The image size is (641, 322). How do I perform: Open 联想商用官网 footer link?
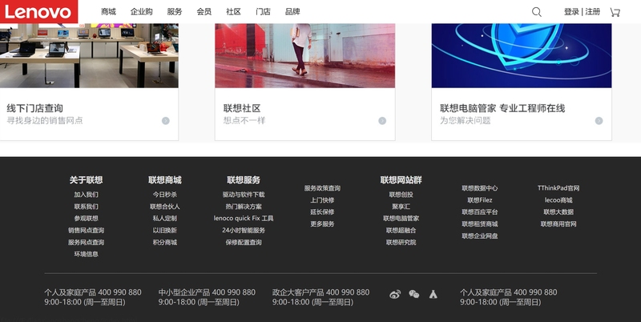[558, 223]
